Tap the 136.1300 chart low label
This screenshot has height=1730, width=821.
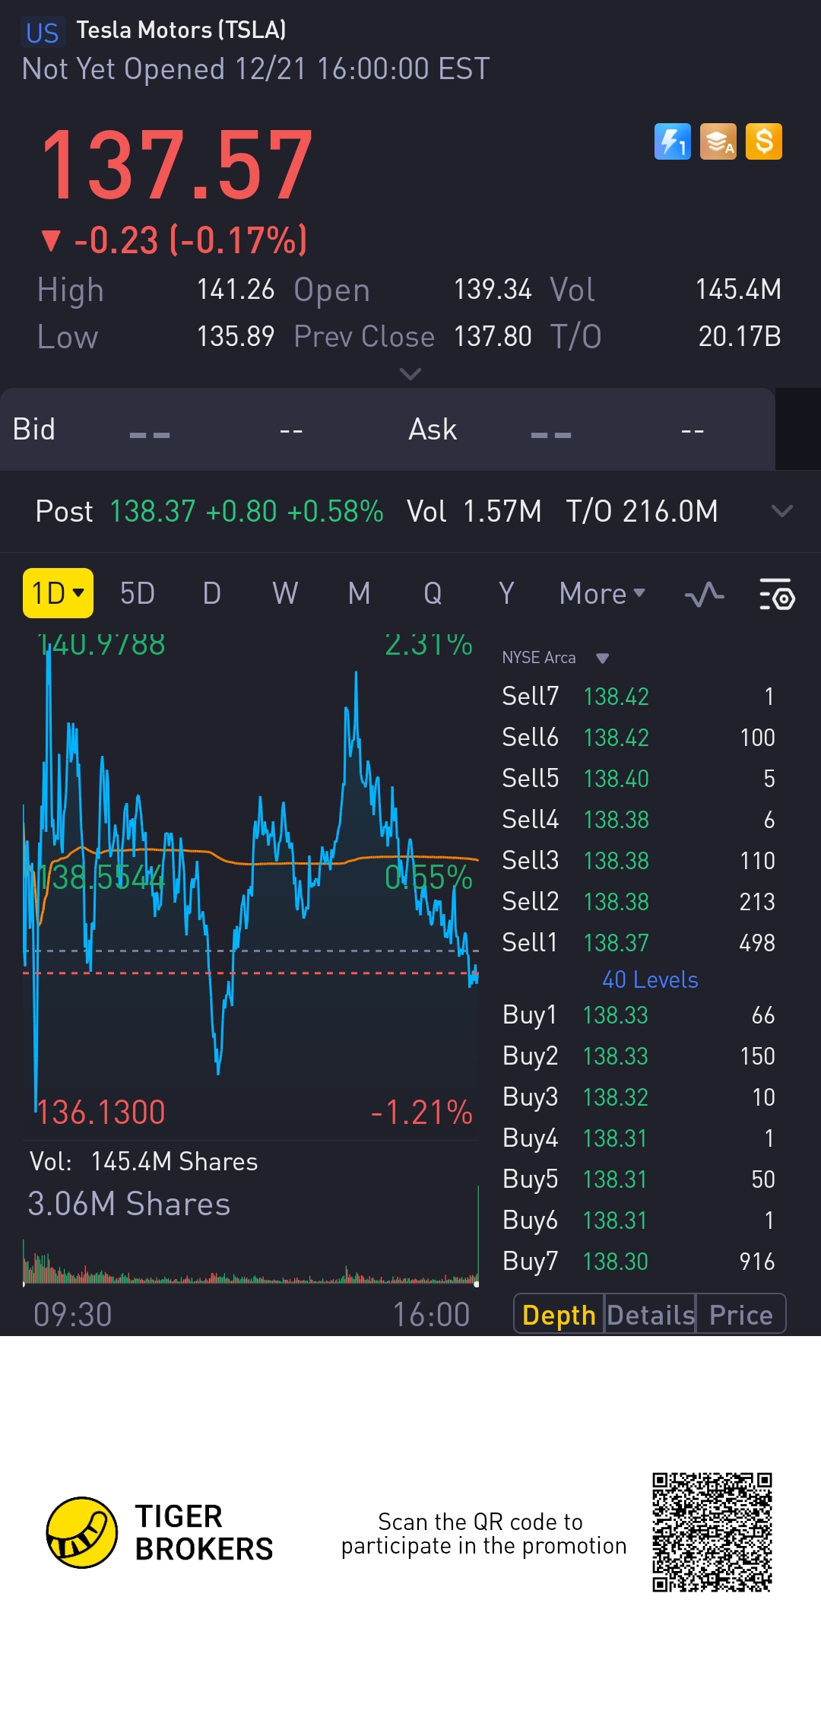tap(101, 1113)
